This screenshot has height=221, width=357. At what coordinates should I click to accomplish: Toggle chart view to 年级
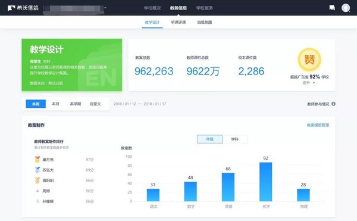209,139
